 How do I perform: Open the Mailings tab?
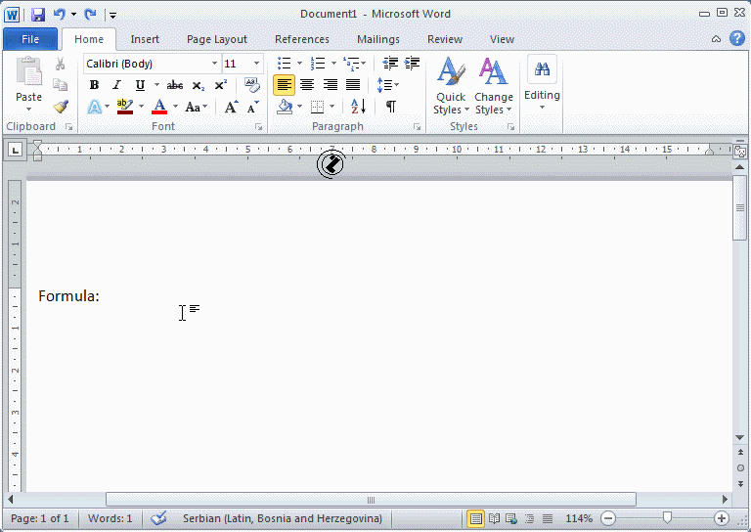point(377,39)
